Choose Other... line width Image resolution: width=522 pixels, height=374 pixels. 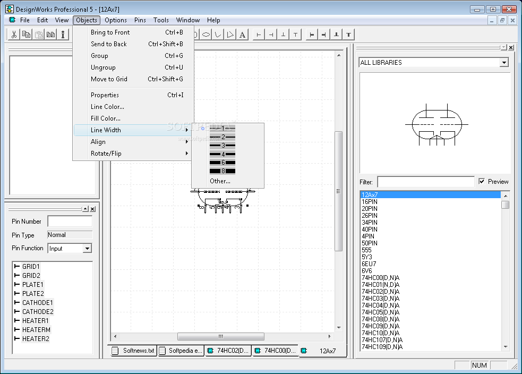220,181
